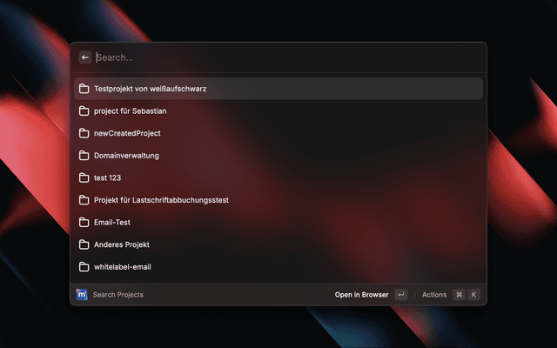Click folder icon for Projekt für Lastschriftabbuchungsstest
Viewport: 557px width, 348px height.
click(x=84, y=200)
